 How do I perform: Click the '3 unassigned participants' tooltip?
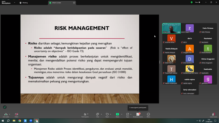pos(138,108)
